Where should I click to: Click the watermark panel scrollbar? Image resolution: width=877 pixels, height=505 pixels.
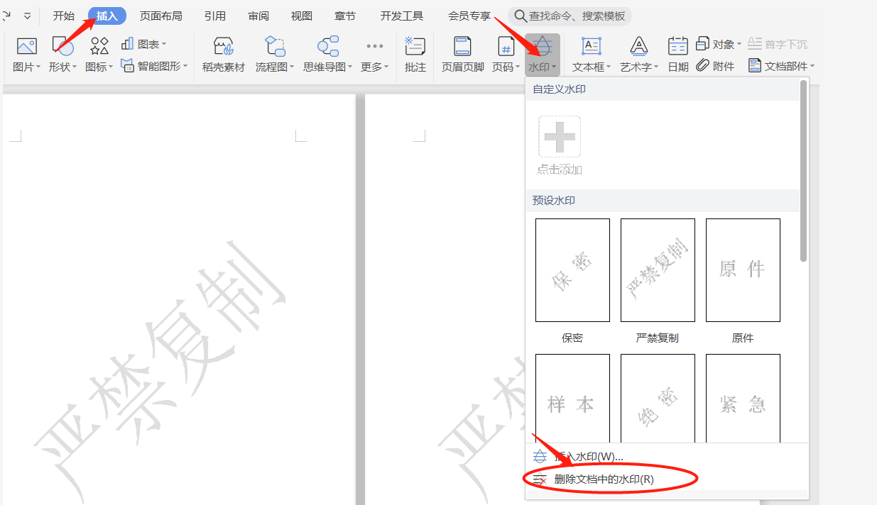tap(803, 171)
